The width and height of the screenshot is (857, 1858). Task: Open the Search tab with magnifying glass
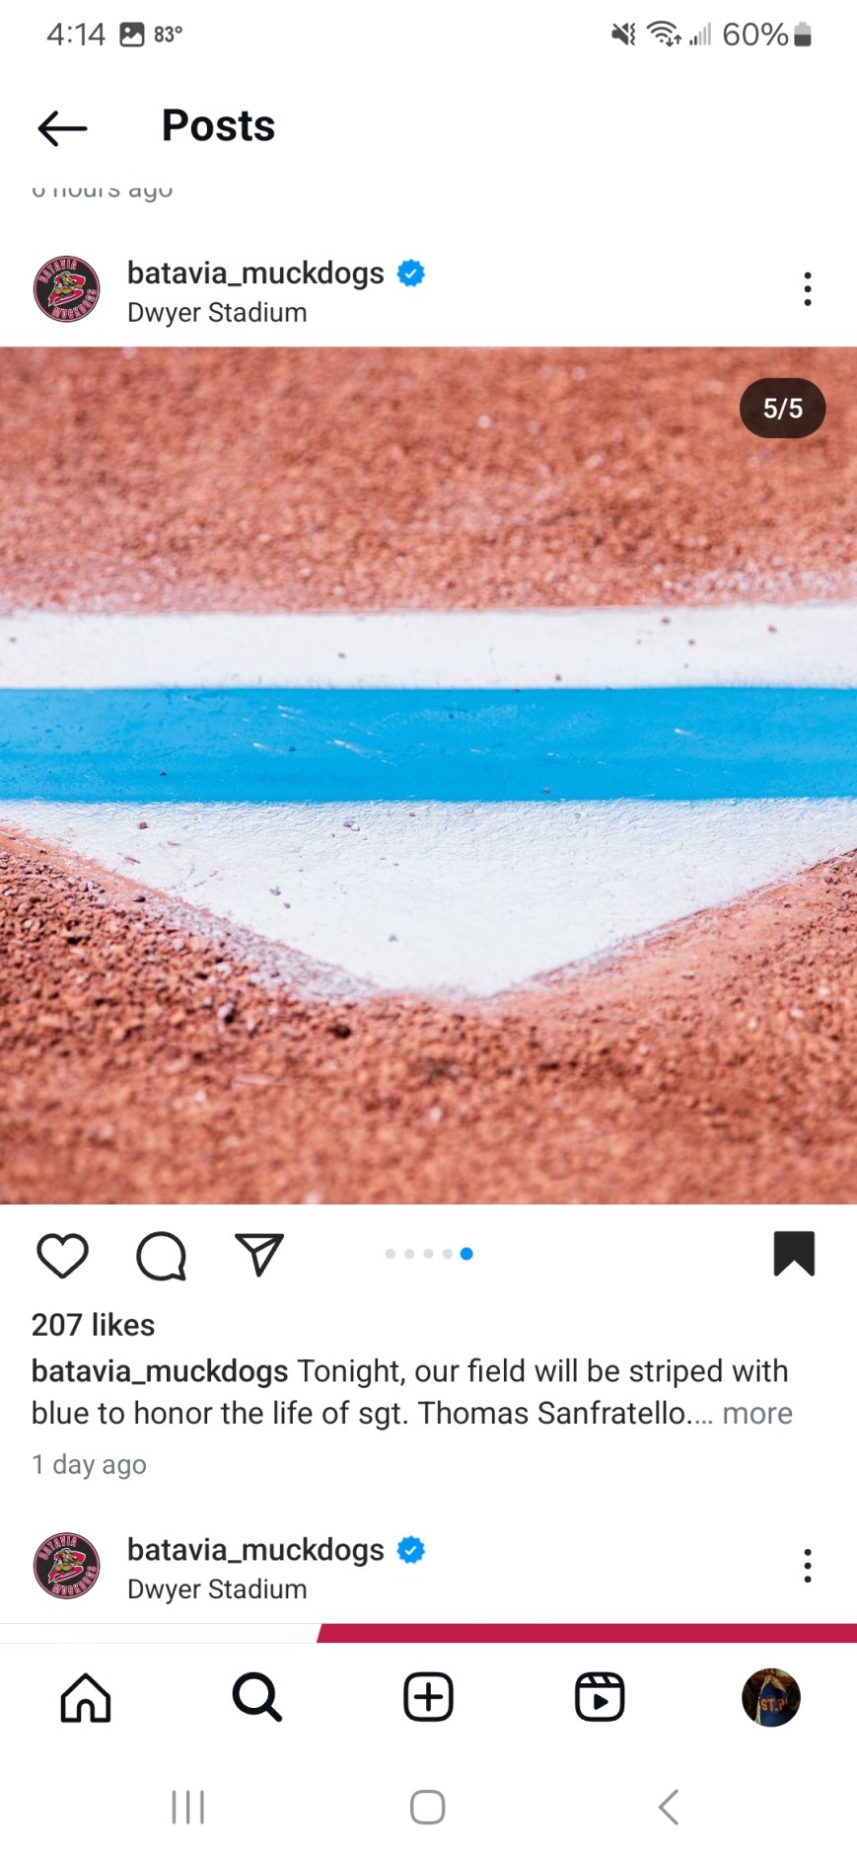coord(257,1697)
